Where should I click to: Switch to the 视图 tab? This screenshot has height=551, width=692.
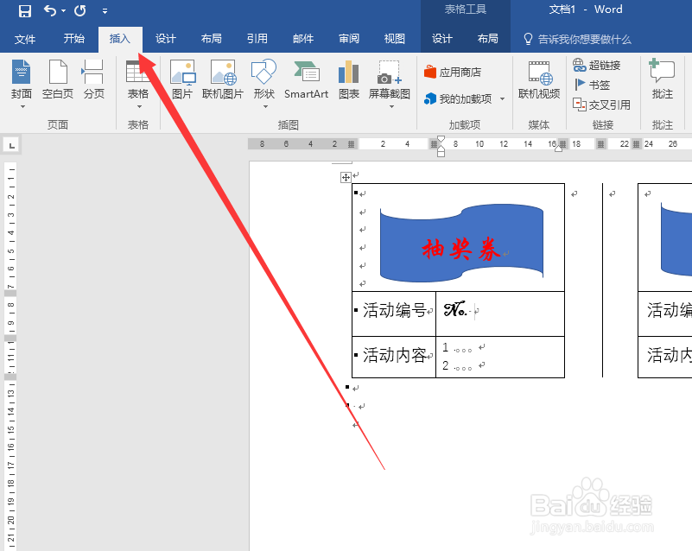click(395, 39)
